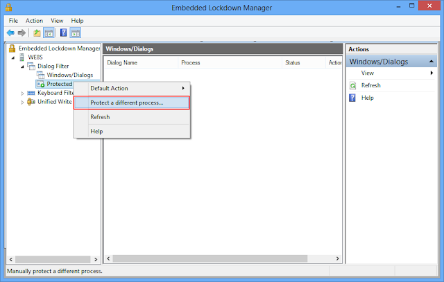Select the Dialog Filter tree label
The image size is (444, 282).
tap(53, 67)
